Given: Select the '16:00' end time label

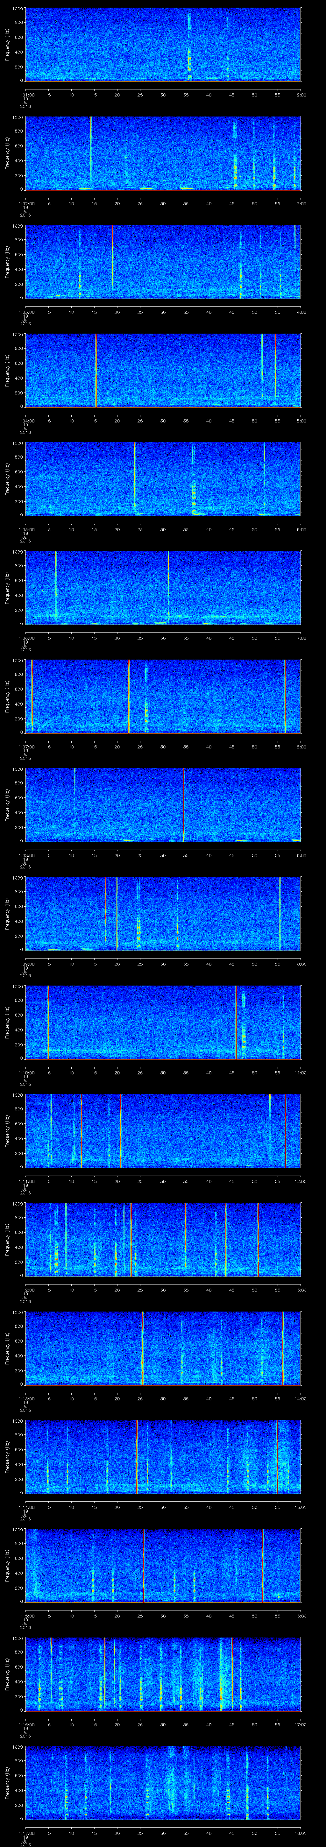Looking at the screenshot, I should point(300,1615).
